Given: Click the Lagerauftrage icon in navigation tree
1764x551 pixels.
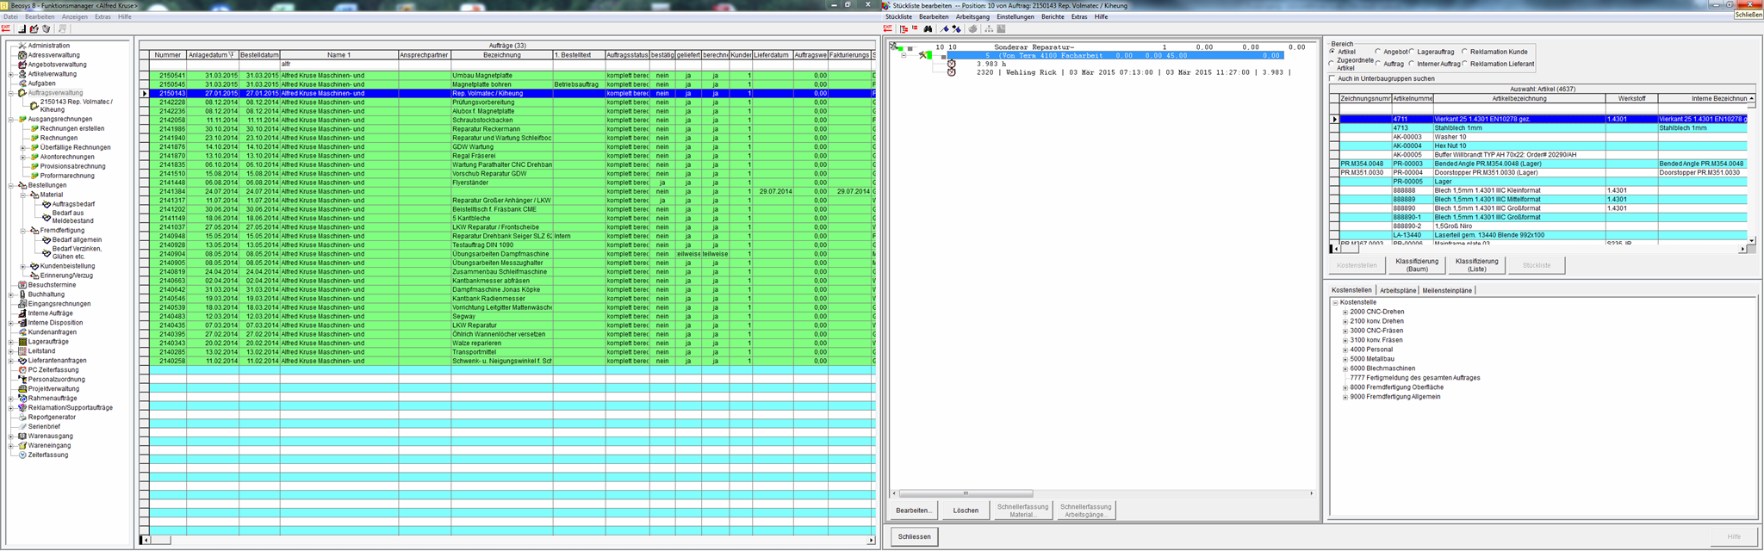Looking at the screenshot, I should point(22,342).
